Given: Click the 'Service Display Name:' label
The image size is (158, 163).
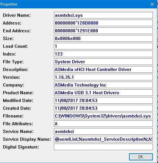Looking at the screenshot, I should [x=27, y=139].
